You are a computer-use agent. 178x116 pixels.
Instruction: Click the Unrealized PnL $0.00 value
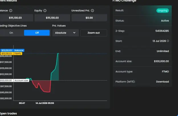[x=89, y=18]
